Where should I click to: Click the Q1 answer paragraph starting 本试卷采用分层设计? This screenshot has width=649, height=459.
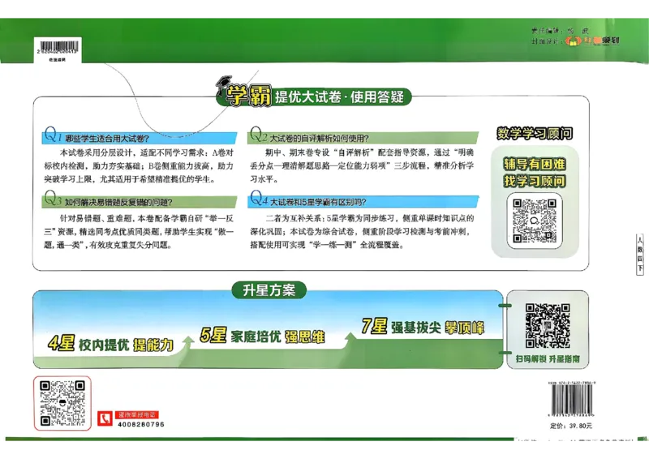139,166
